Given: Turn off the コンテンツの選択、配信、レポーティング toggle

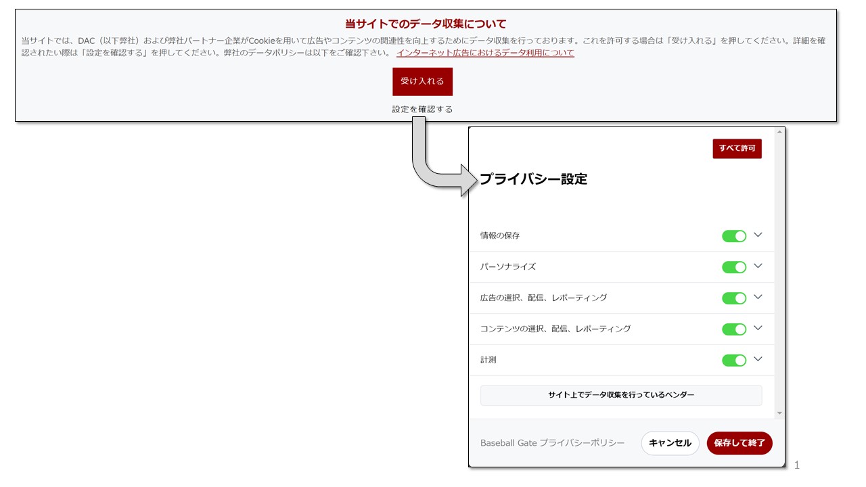Looking at the screenshot, I should [734, 329].
